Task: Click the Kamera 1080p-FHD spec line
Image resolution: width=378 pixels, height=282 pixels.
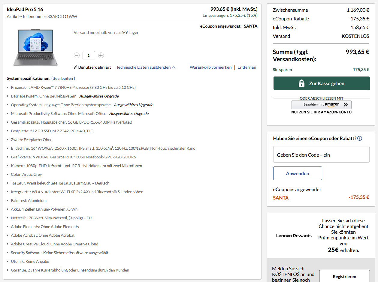Action: coord(77,166)
